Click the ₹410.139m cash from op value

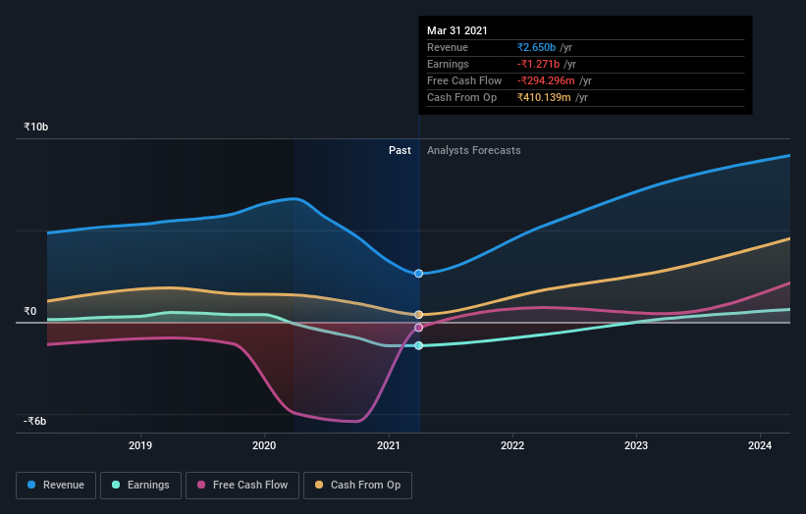tap(544, 97)
